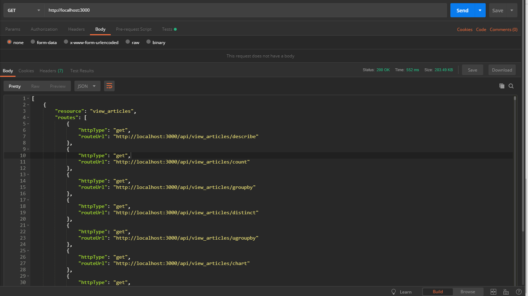Viewport: 528px width, 296px height.
Task: Collapse JSON array at line 1
Action: coord(28,99)
